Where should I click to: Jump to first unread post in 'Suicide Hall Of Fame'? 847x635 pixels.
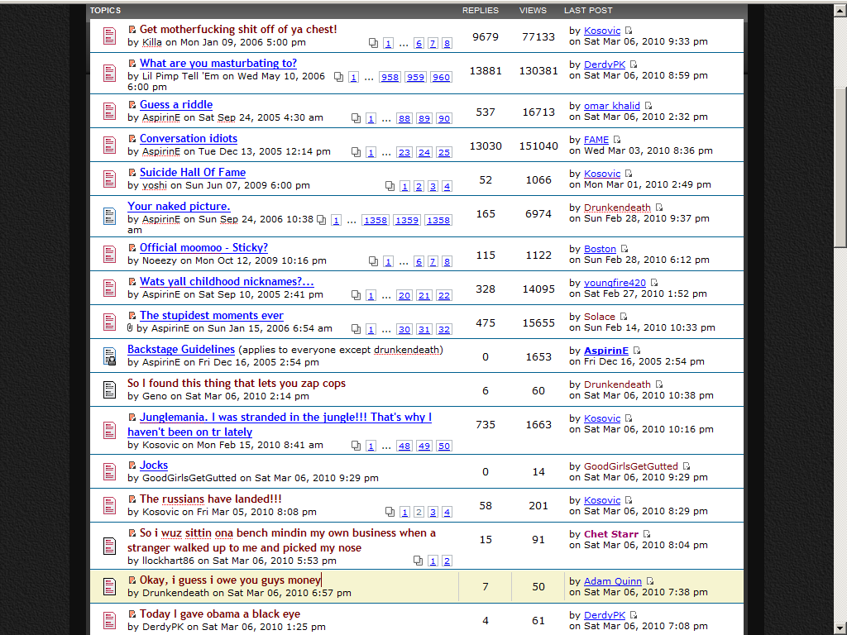pos(132,173)
